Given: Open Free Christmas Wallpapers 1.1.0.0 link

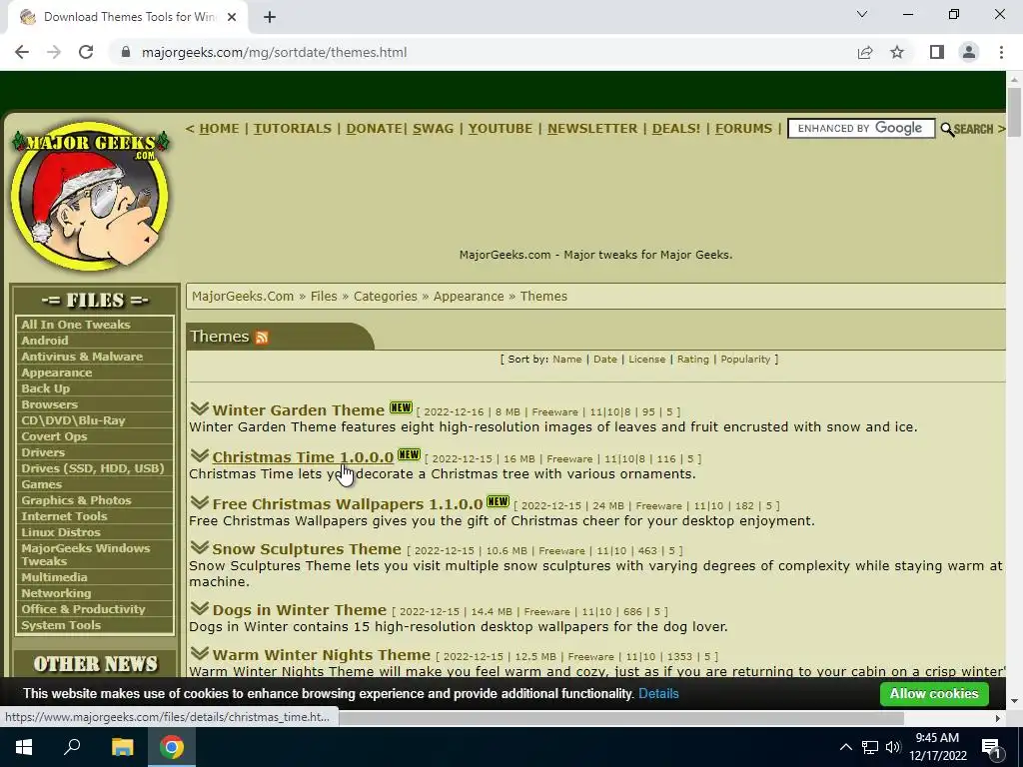Looking at the screenshot, I should click(x=347, y=504).
